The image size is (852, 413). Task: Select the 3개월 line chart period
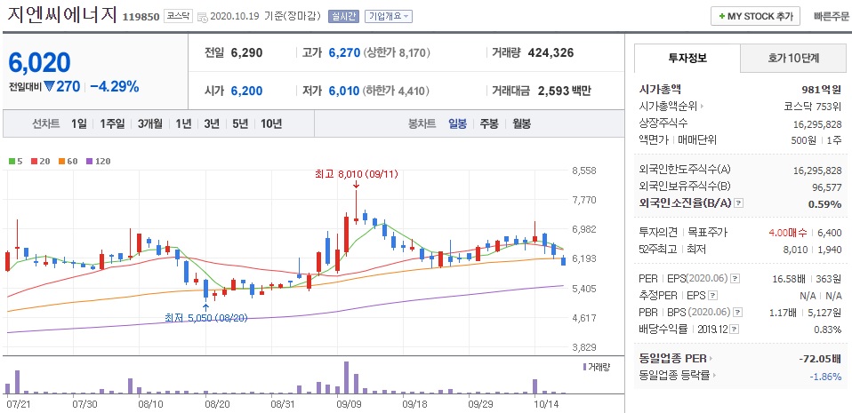150,123
